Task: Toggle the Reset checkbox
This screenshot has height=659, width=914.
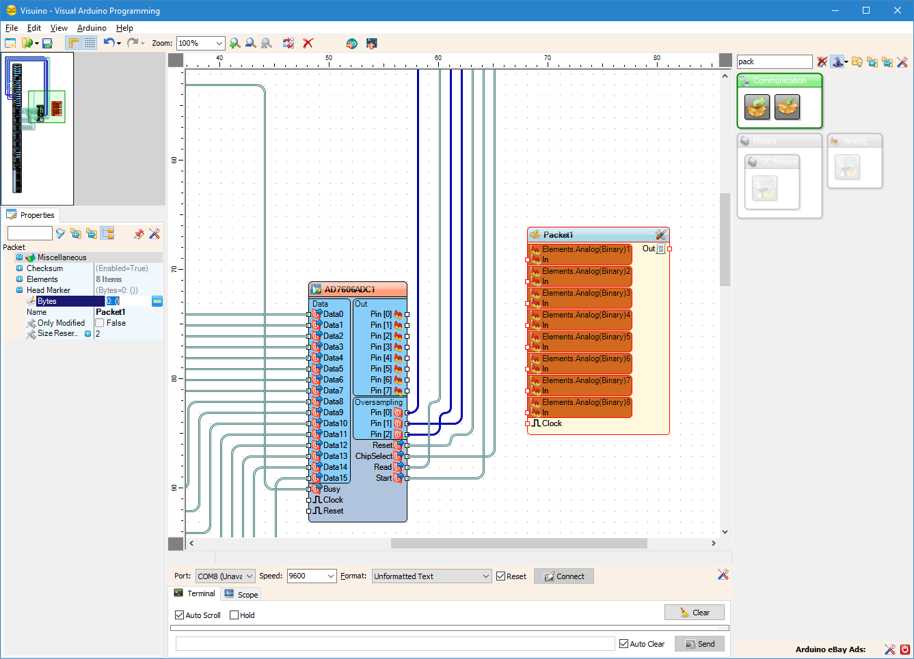Action: [x=501, y=576]
